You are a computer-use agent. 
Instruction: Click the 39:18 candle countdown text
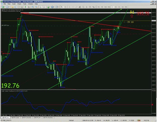point(130,22)
